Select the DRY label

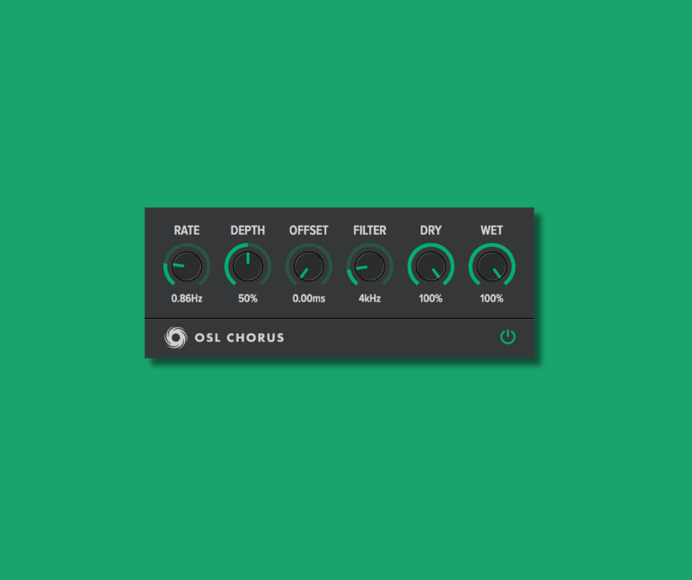point(430,230)
